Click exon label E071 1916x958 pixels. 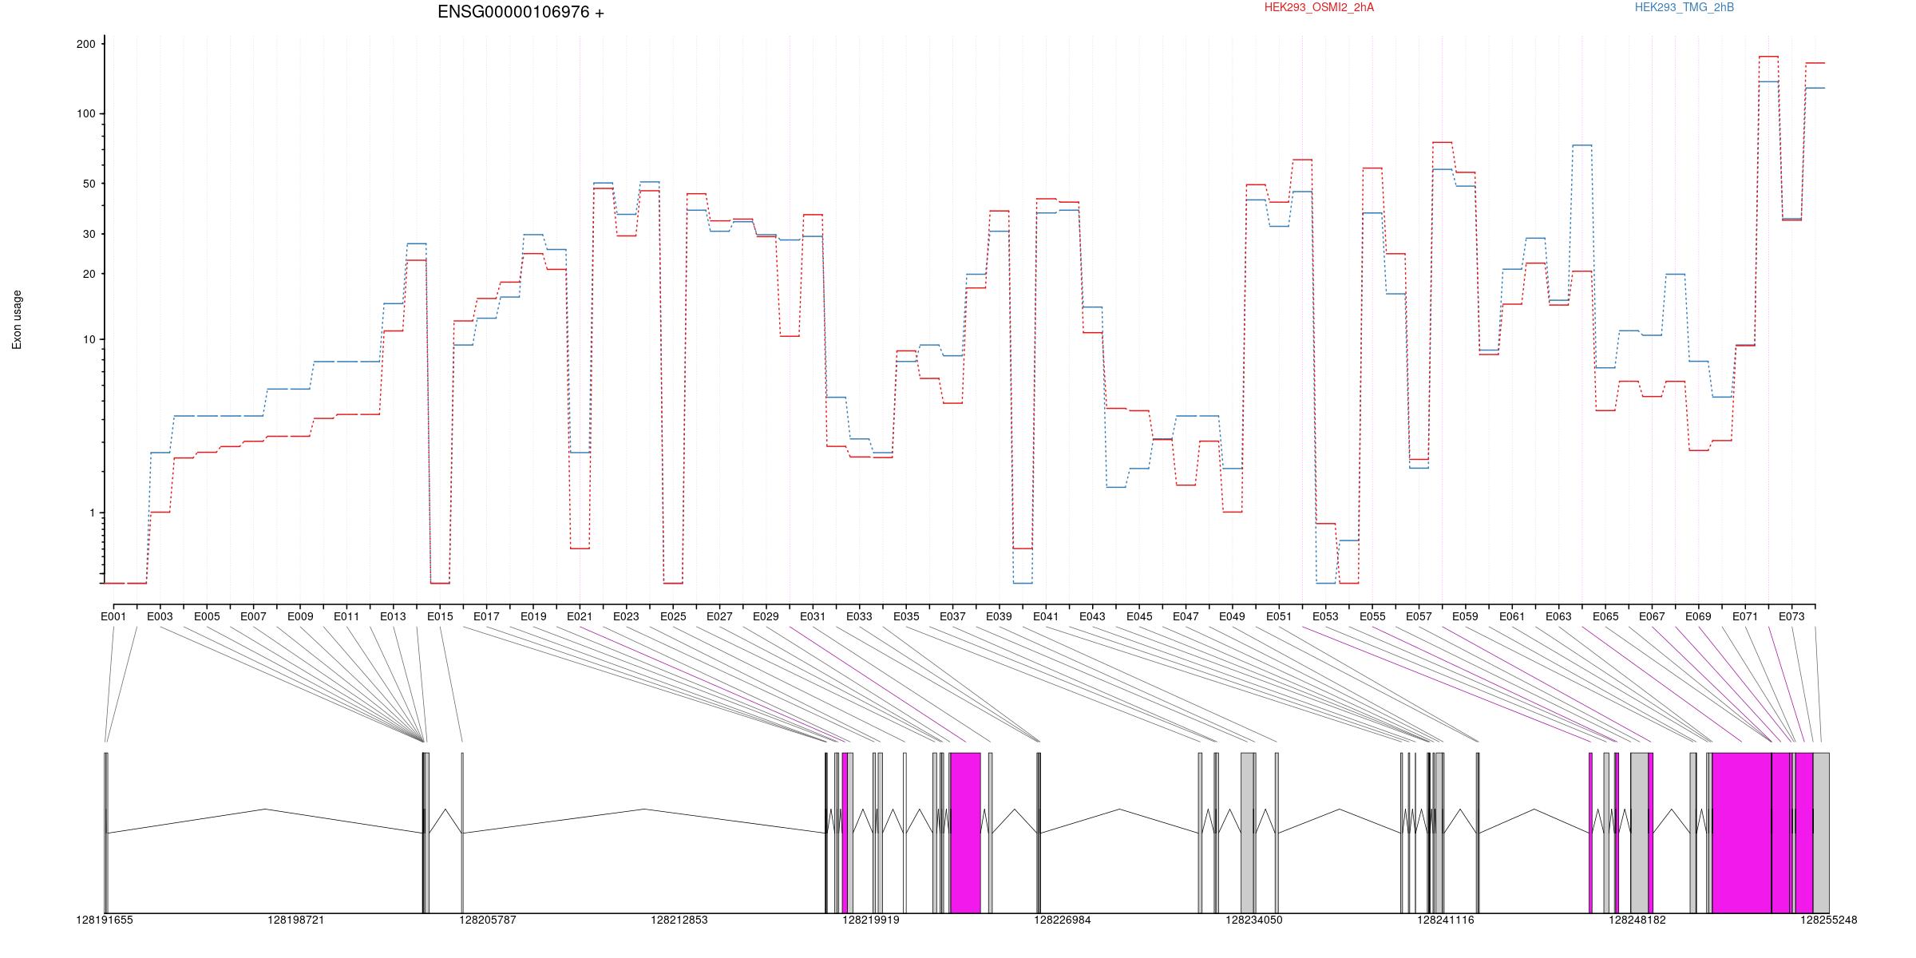coord(1745,616)
